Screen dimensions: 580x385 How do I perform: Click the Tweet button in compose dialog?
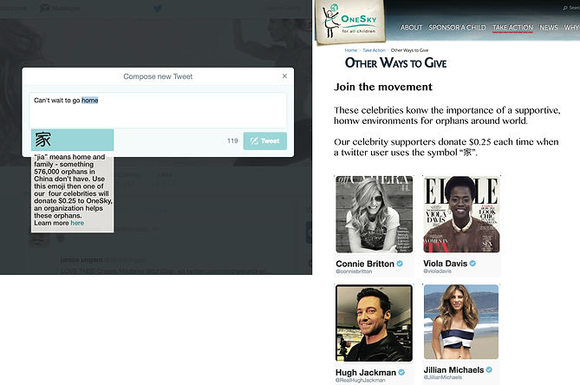pos(264,141)
